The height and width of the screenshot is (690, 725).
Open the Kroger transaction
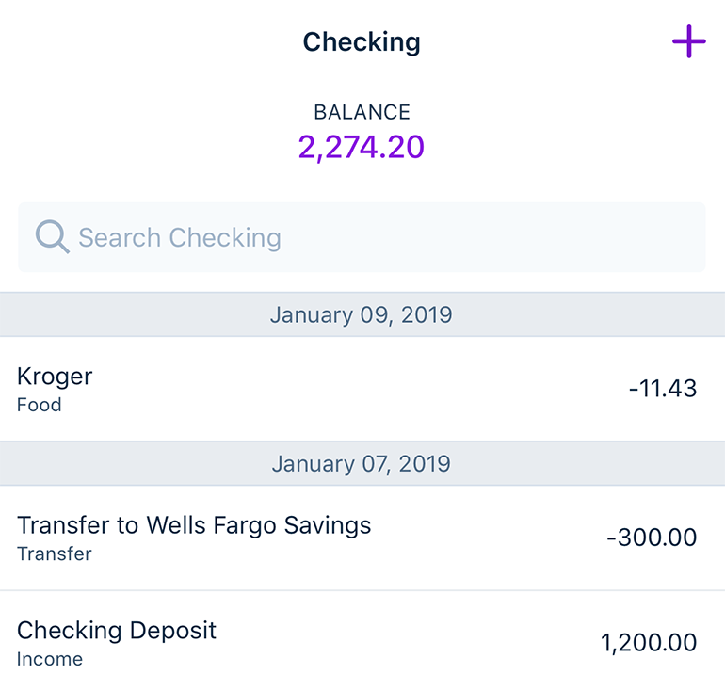tap(362, 389)
